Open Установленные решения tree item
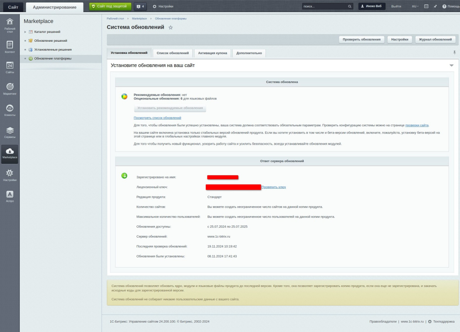The image size is (460, 332). tap(53, 49)
